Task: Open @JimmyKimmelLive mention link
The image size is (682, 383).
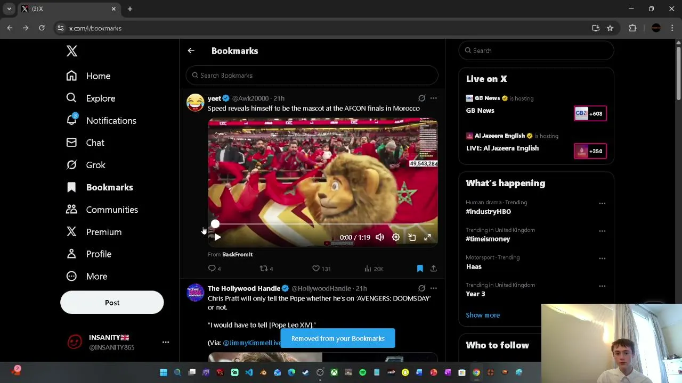Action: (x=252, y=343)
